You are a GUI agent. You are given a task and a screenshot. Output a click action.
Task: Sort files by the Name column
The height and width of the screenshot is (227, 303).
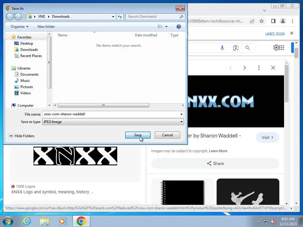62,35
